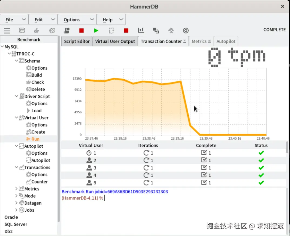Click the autopilot toolbar icon

pos(111,30)
